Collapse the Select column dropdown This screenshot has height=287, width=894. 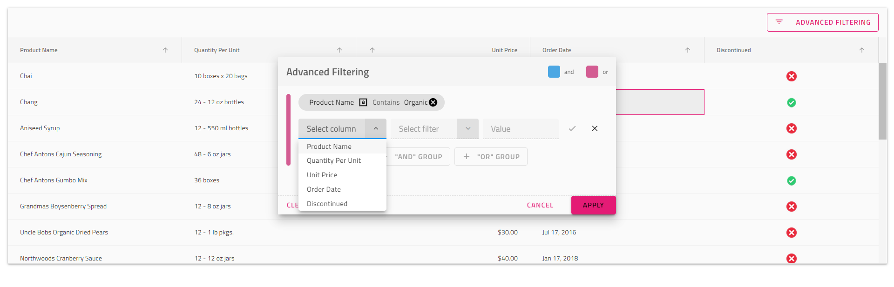(x=376, y=129)
